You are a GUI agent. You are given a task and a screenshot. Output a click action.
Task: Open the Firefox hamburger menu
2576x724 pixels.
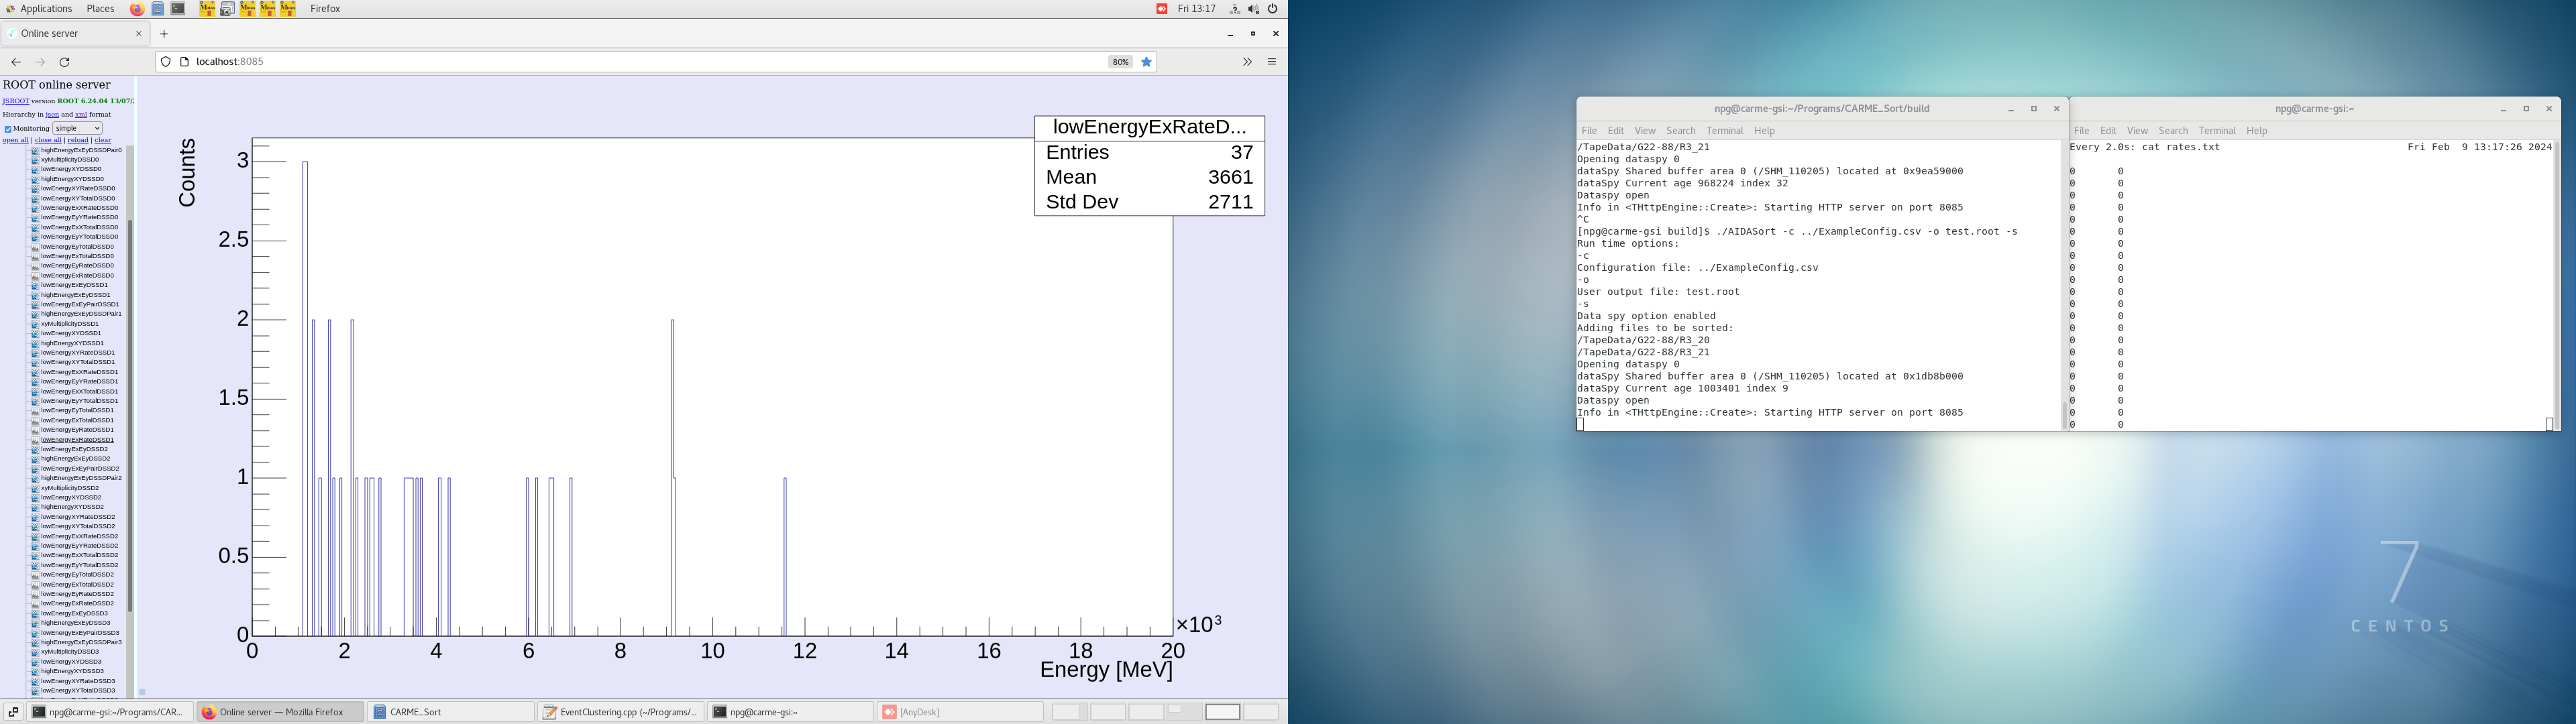tap(1272, 62)
